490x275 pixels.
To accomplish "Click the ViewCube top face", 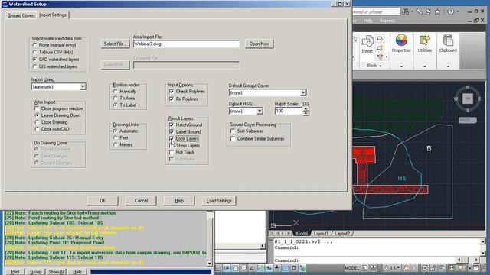I will point(468,99).
